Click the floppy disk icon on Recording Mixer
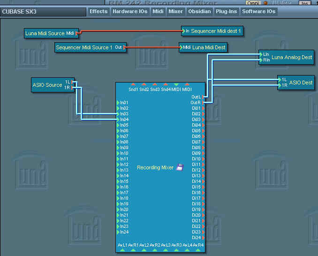Viewport: 318px width, 256px height. point(180,167)
